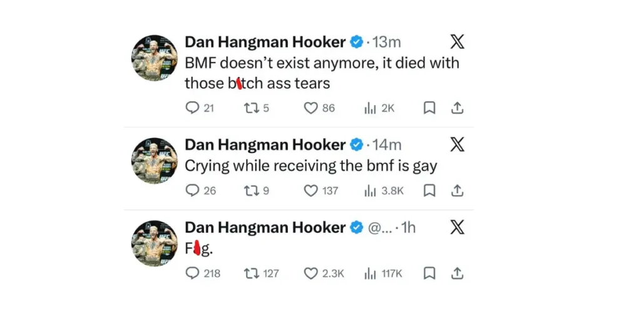641x335 pixels.
Task: Bookmark the 13m tweet
Action: tap(429, 107)
